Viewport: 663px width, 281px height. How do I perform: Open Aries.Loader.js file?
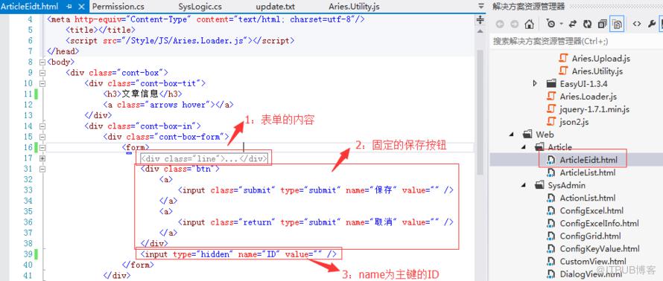pyautogui.click(x=589, y=96)
